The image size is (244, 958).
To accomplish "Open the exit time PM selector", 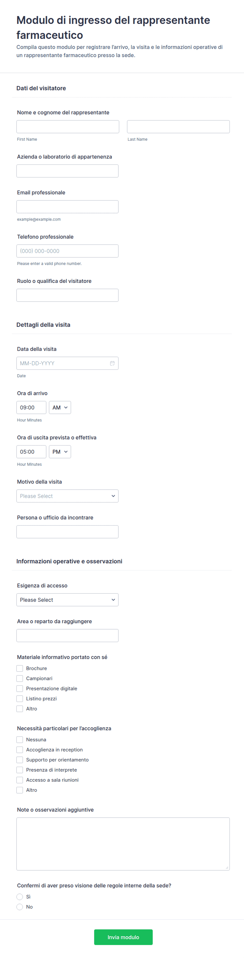I will pos(60,452).
